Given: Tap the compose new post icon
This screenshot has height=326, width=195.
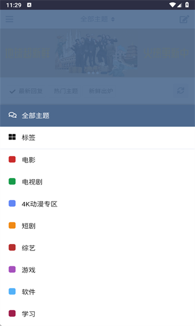Looking at the screenshot, I should pos(184,19).
